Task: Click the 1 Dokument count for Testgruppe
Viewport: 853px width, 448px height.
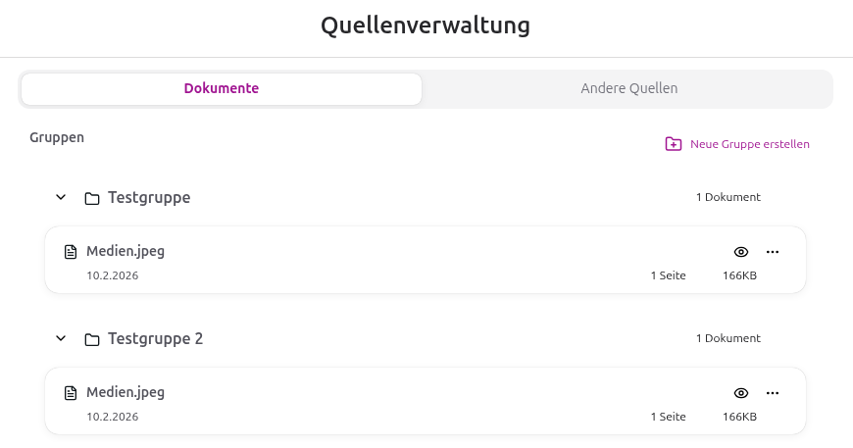Action: click(x=728, y=197)
